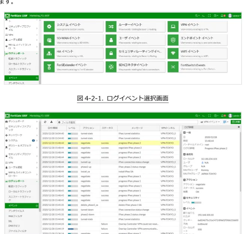Expand ネットワーク in lower sidebar

tap(21, 135)
